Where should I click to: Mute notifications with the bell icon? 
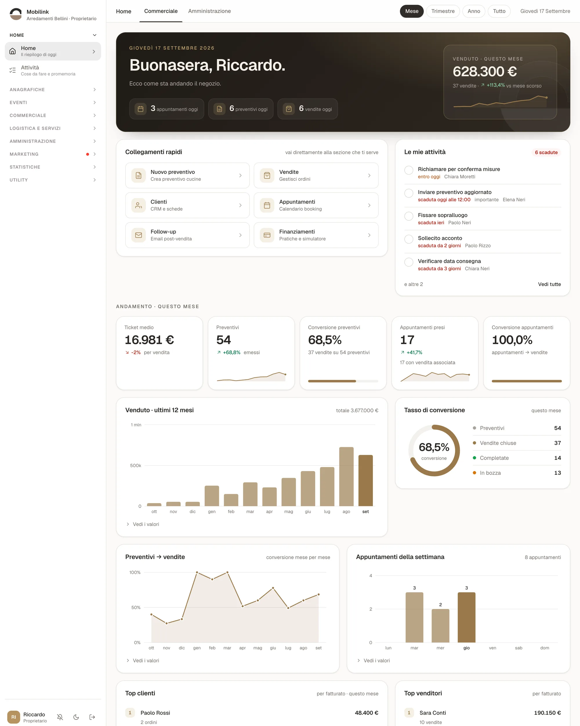tap(60, 717)
